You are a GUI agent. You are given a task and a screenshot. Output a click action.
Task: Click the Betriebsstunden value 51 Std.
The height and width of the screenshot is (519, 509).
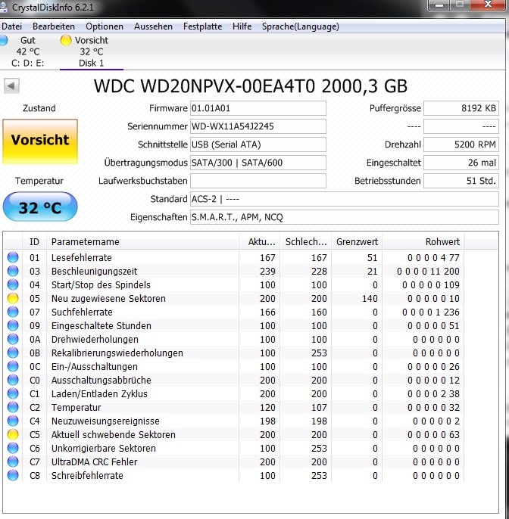(x=461, y=181)
